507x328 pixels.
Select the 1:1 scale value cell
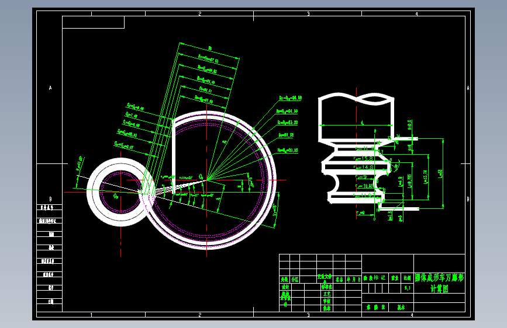coord(408,288)
